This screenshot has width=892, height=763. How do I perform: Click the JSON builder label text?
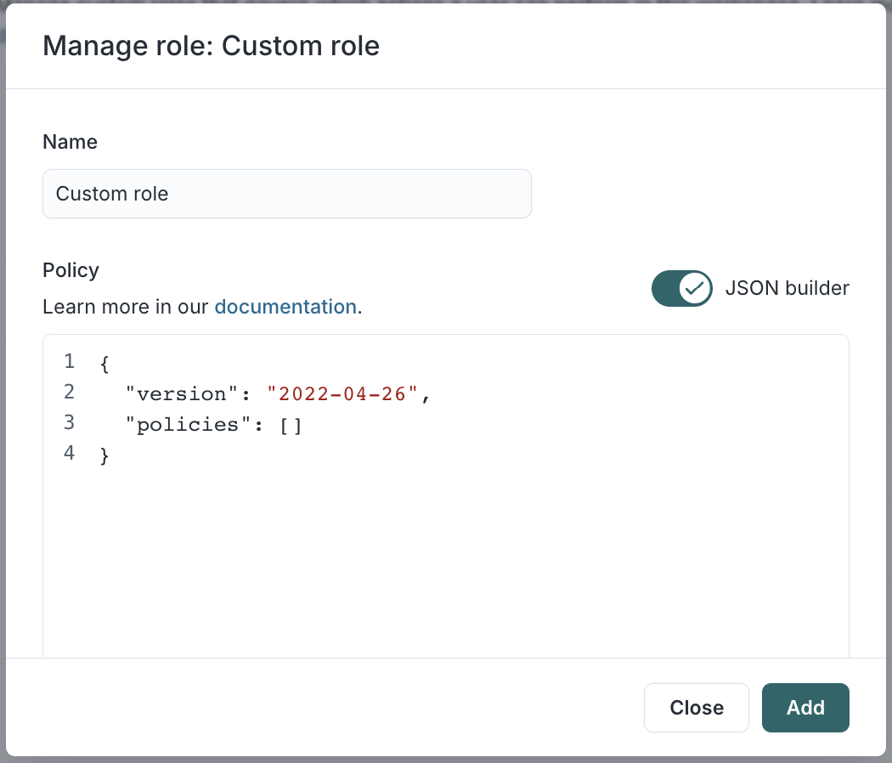[x=787, y=288]
